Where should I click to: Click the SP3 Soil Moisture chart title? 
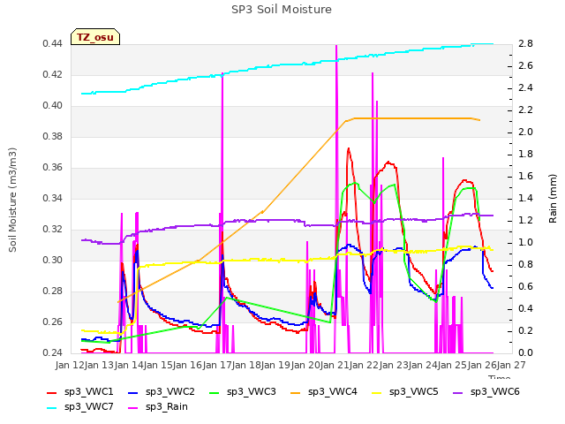pyautogui.click(x=282, y=10)
